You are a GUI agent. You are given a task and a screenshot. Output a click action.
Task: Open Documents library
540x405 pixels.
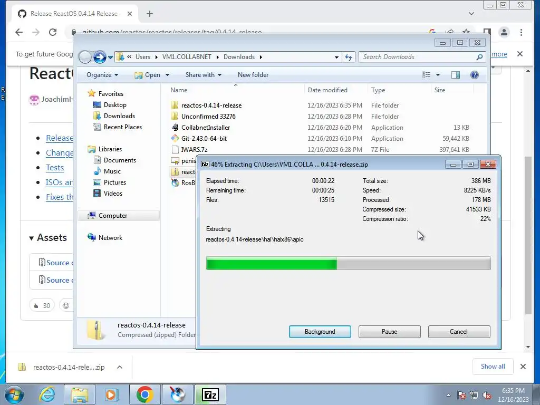click(x=120, y=160)
